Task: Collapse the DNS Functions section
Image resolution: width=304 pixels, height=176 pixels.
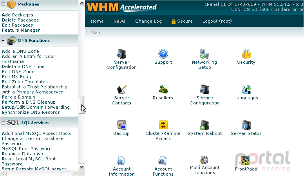Action: coord(3,40)
